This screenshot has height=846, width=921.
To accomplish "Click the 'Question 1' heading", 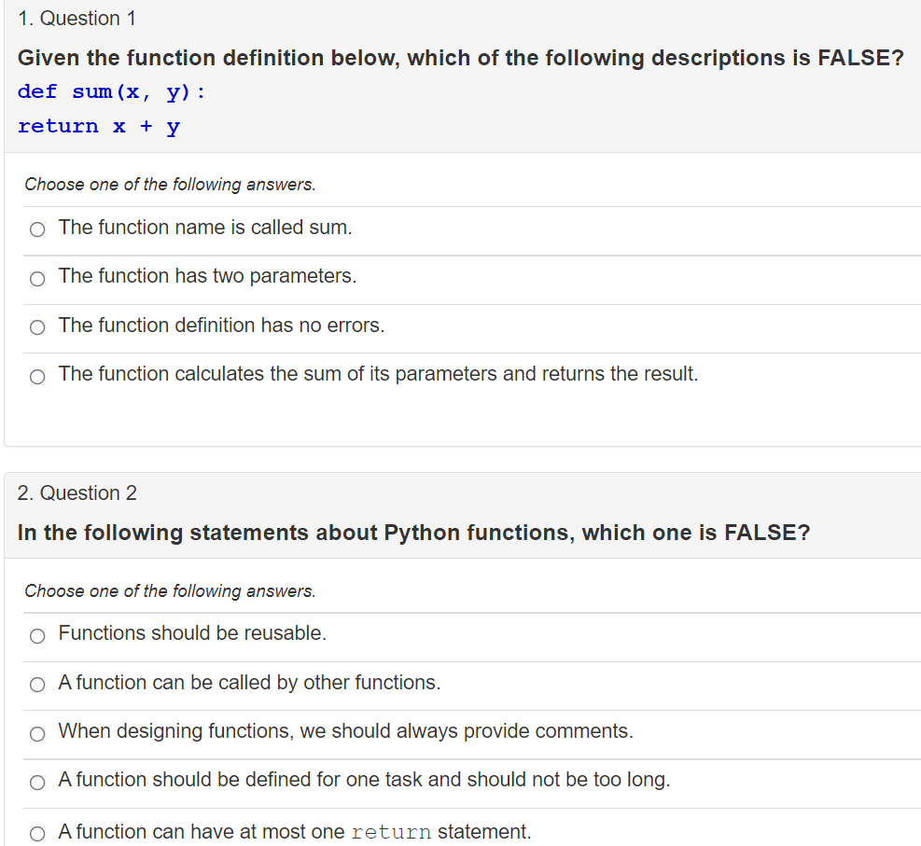I will pos(77,19).
